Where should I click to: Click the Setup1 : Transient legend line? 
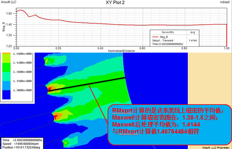click(x=163, y=40)
